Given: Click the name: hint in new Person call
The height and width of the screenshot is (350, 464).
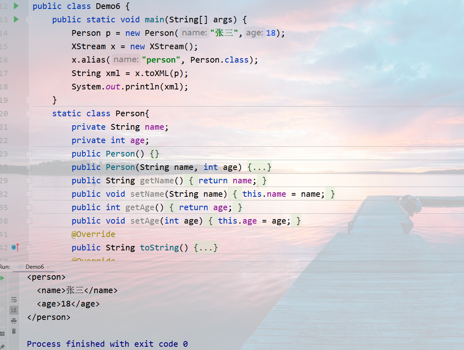Looking at the screenshot, I should [x=194, y=33].
